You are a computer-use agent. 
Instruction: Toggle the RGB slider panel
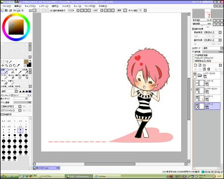(6, 10)
